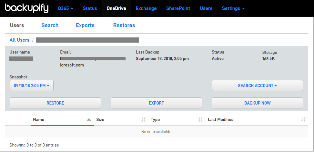
Task: Click the Last Modified sort arrows icon
Action: tap(303, 119)
